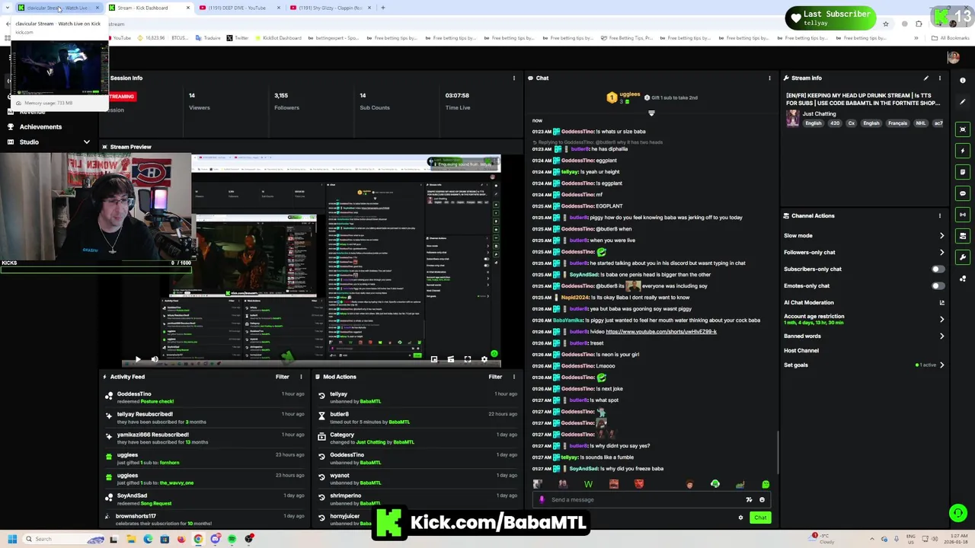Click tellyay Resubscribed! in Activity Feed
This screenshot has height=548, width=975.
tap(145, 414)
